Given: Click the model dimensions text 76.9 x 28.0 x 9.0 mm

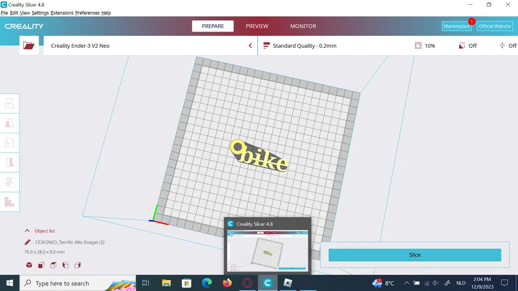Looking at the screenshot, I should (x=44, y=252).
